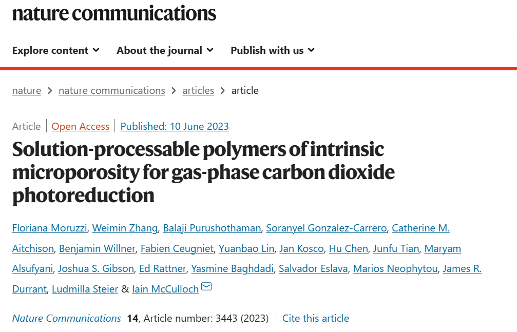
Task: Open Salvador Eslava author link
Action: [x=313, y=269]
